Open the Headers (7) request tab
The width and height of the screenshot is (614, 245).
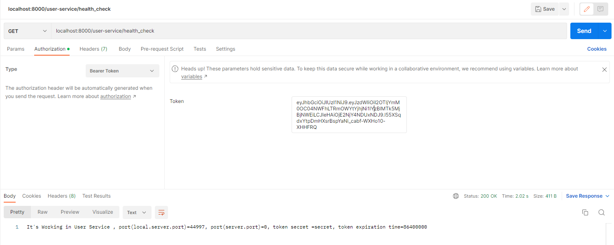(93, 49)
